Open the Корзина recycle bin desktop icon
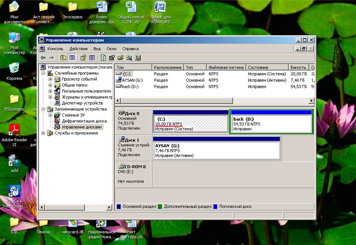356x245 pixels. click(x=14, y=68)
